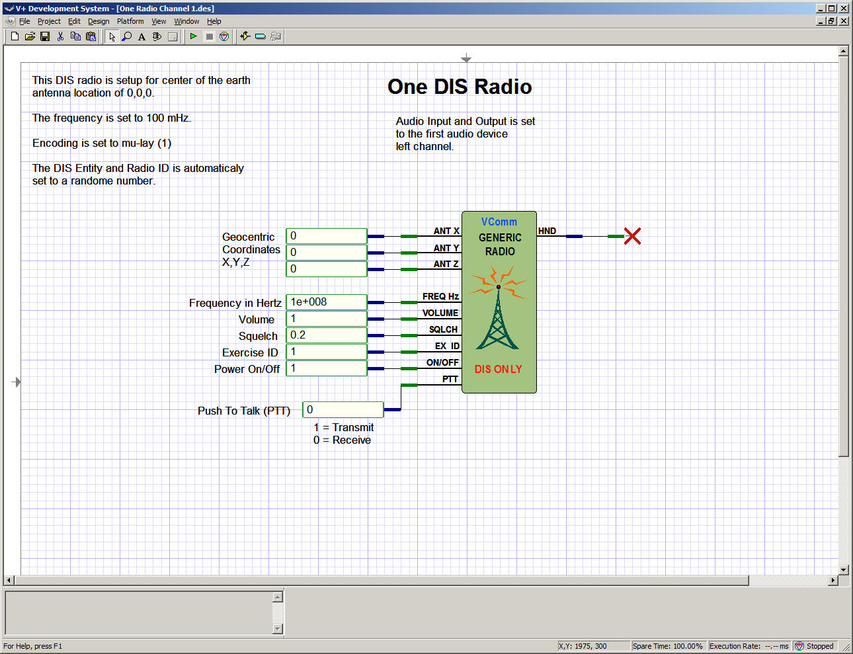Click the Cut scissors icon

click(x=60, y=36)
